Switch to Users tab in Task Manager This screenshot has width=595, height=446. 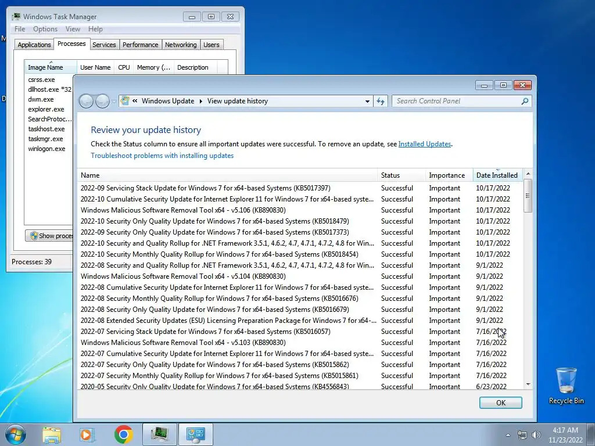211,45
